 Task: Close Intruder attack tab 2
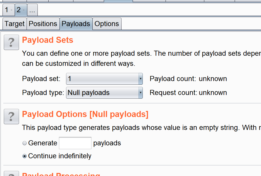[x=24, y=10]
